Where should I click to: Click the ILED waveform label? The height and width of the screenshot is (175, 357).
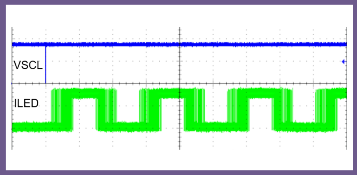pyautogui.click(x=26, y=104)
